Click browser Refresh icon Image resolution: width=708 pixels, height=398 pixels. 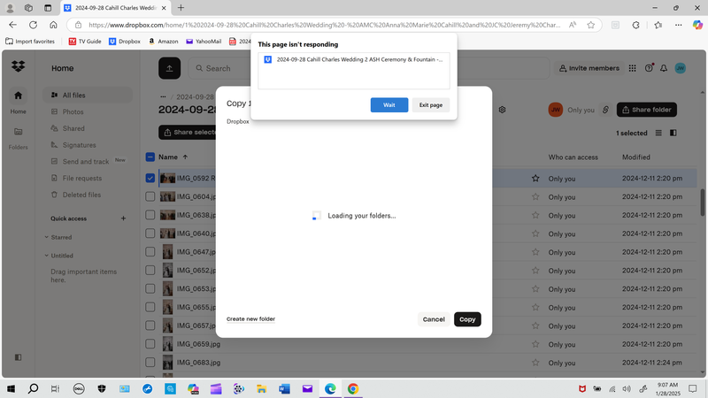(x=33, y=25)
